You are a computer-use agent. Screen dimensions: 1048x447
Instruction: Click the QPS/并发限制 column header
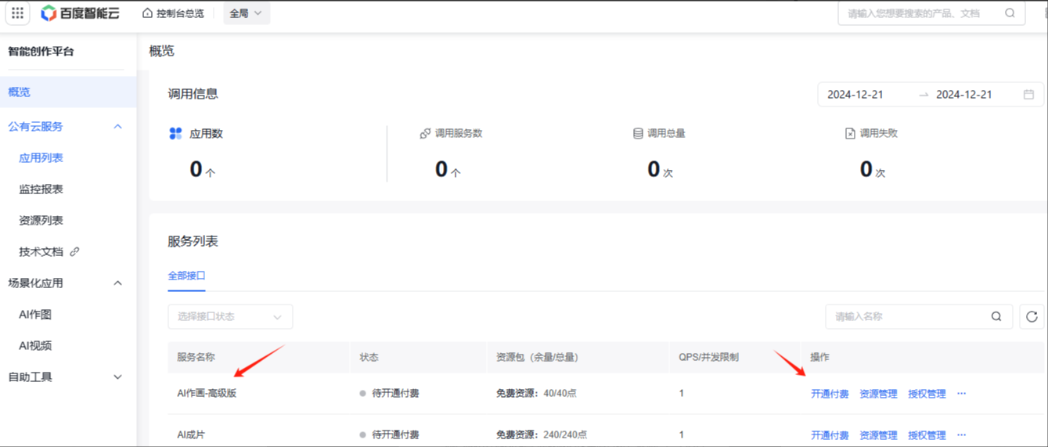tap(708, 357)
